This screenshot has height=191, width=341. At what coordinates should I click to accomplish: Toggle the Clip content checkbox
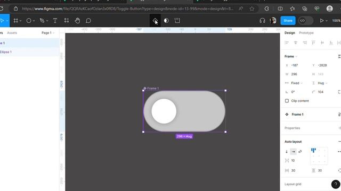click(x=287, y=101)
